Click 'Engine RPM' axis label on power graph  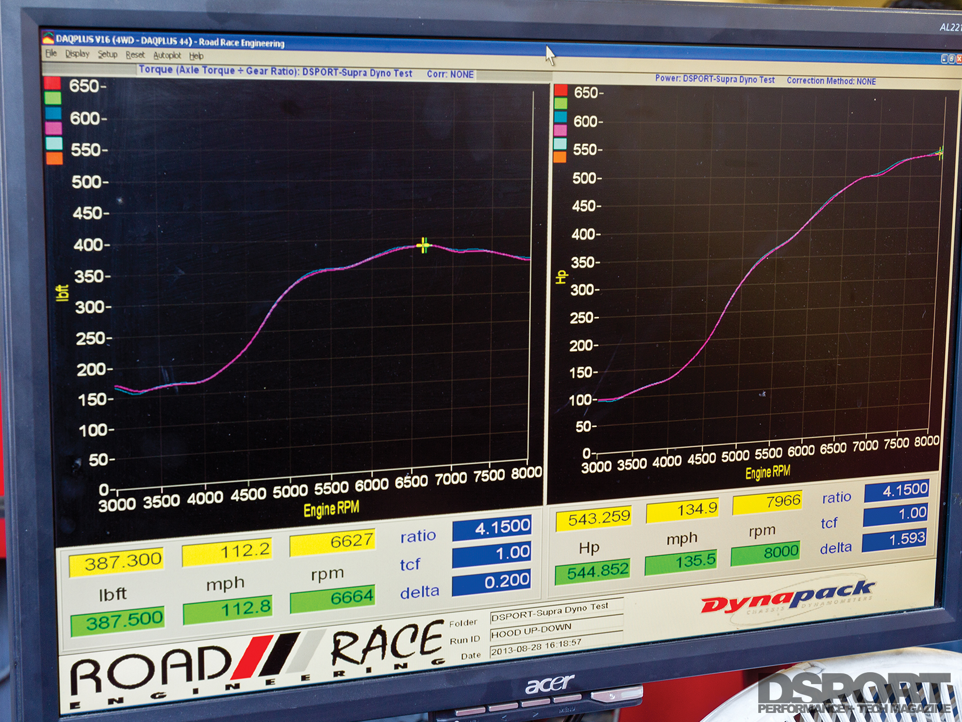pyautogui.click(x=768, y=472)
